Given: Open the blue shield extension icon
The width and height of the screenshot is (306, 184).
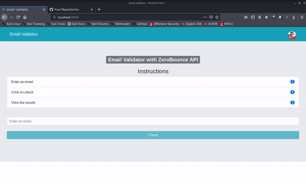Looking at the screenshot, I should pyautogui.click(x=280, y=17).
